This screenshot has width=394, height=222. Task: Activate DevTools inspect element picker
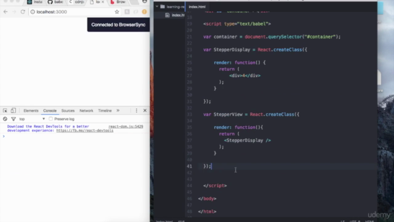tap(5, 110)
